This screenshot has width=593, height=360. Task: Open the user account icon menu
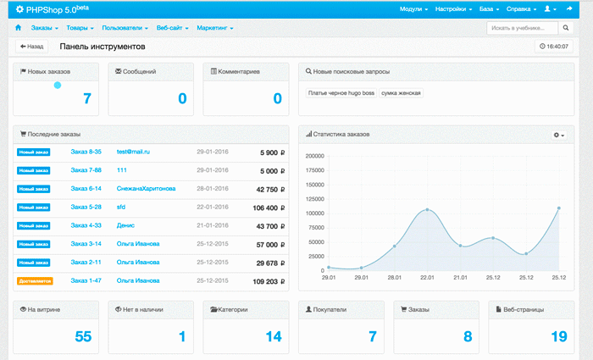click(550, 8)
